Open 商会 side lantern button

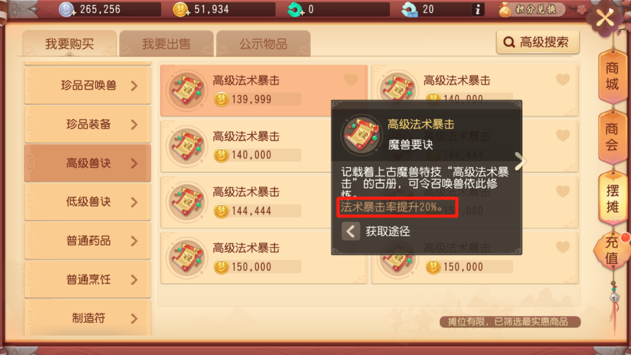(612, 137)
